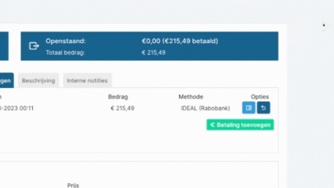This screenshot has height=188, width=334.
Task: Select the active blue tab ending in 'gen'
Action: click(x=7, y=81)
